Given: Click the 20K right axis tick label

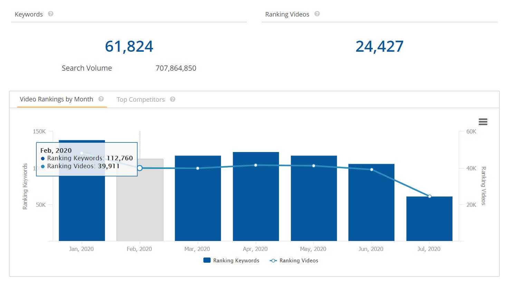Looking at the screenshot, I should [x=471, y=205].
